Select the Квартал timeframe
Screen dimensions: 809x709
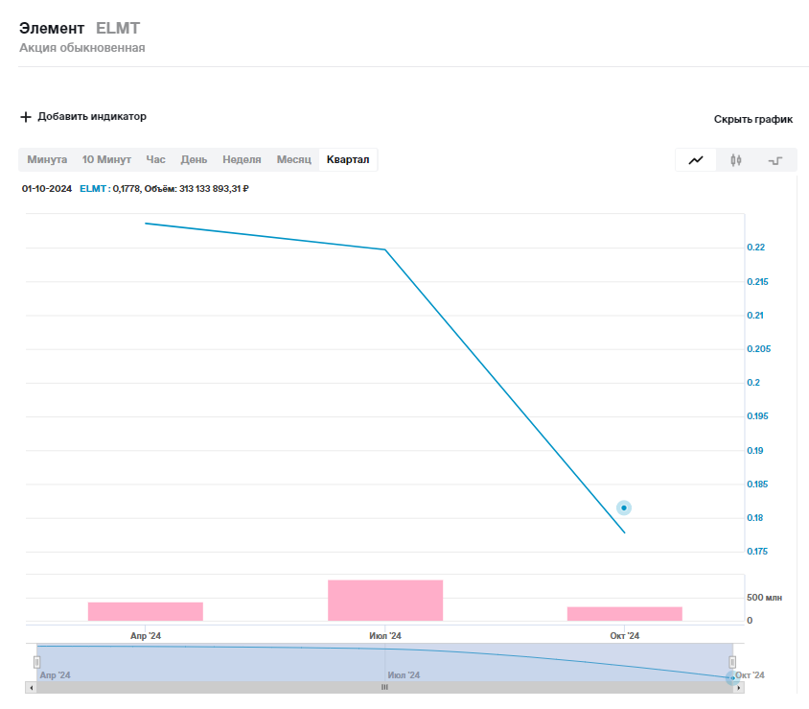click(x=348, y=159)
